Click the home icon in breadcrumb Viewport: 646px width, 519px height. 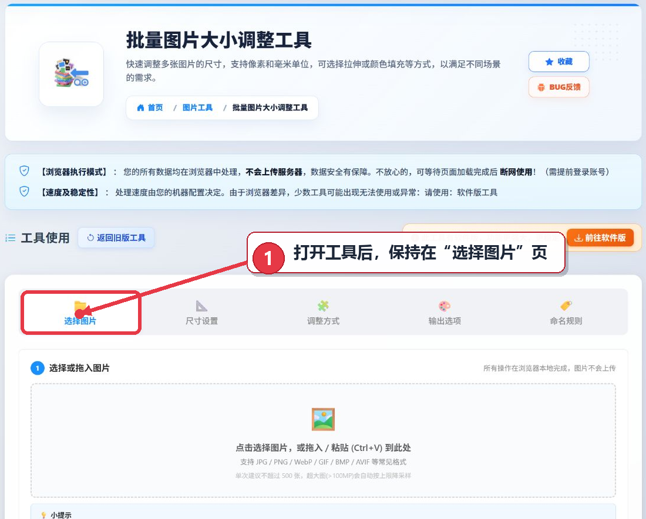(x=140, y=108)
